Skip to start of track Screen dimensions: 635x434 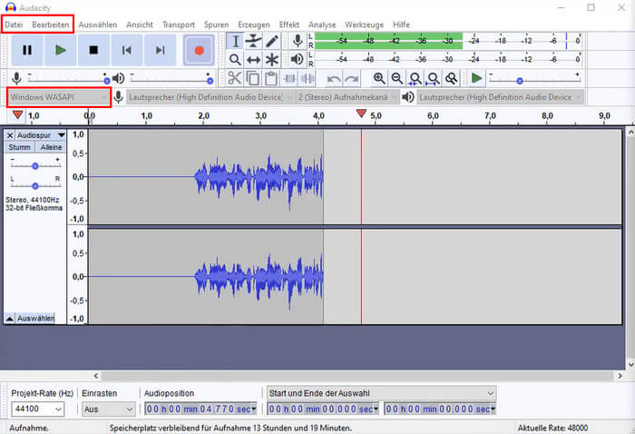(x=127, y=50)
